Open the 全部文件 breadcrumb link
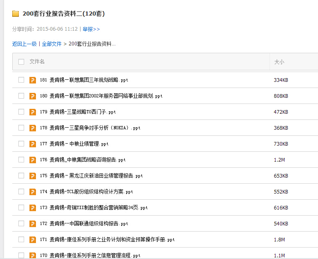The height and width of the screenshot is (259, 318). pyautogui.click(x=52, y=44)
